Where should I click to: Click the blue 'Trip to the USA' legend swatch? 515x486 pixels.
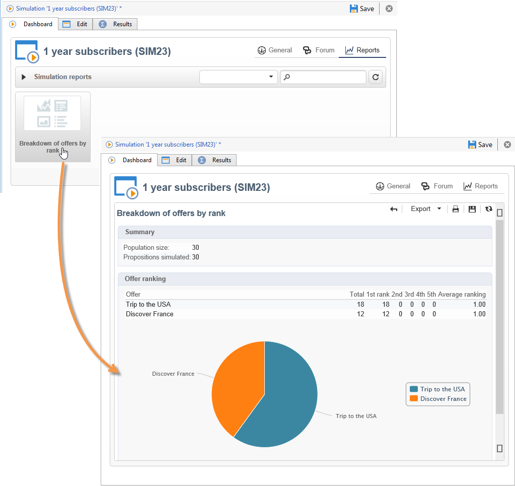pos(414,389)
